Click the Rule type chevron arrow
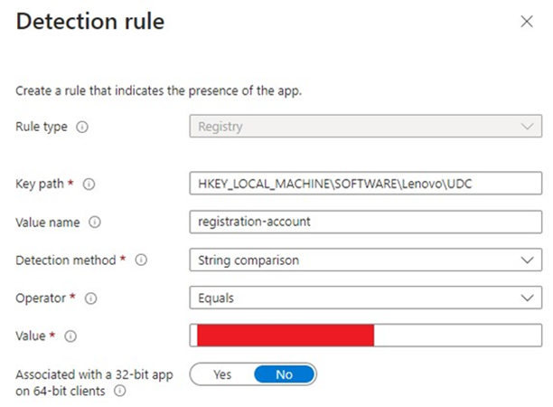This screenshot has width=553, height=407. (527, 128)
